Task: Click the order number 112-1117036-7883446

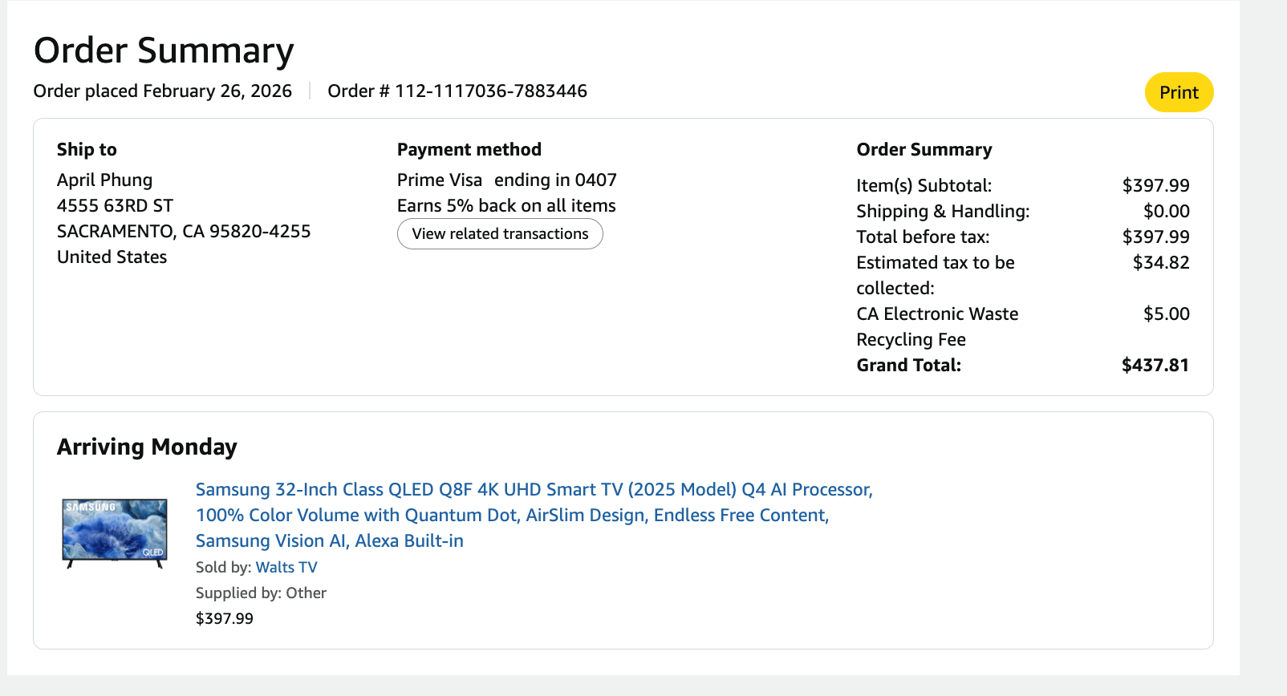Action: coord(490,91)
